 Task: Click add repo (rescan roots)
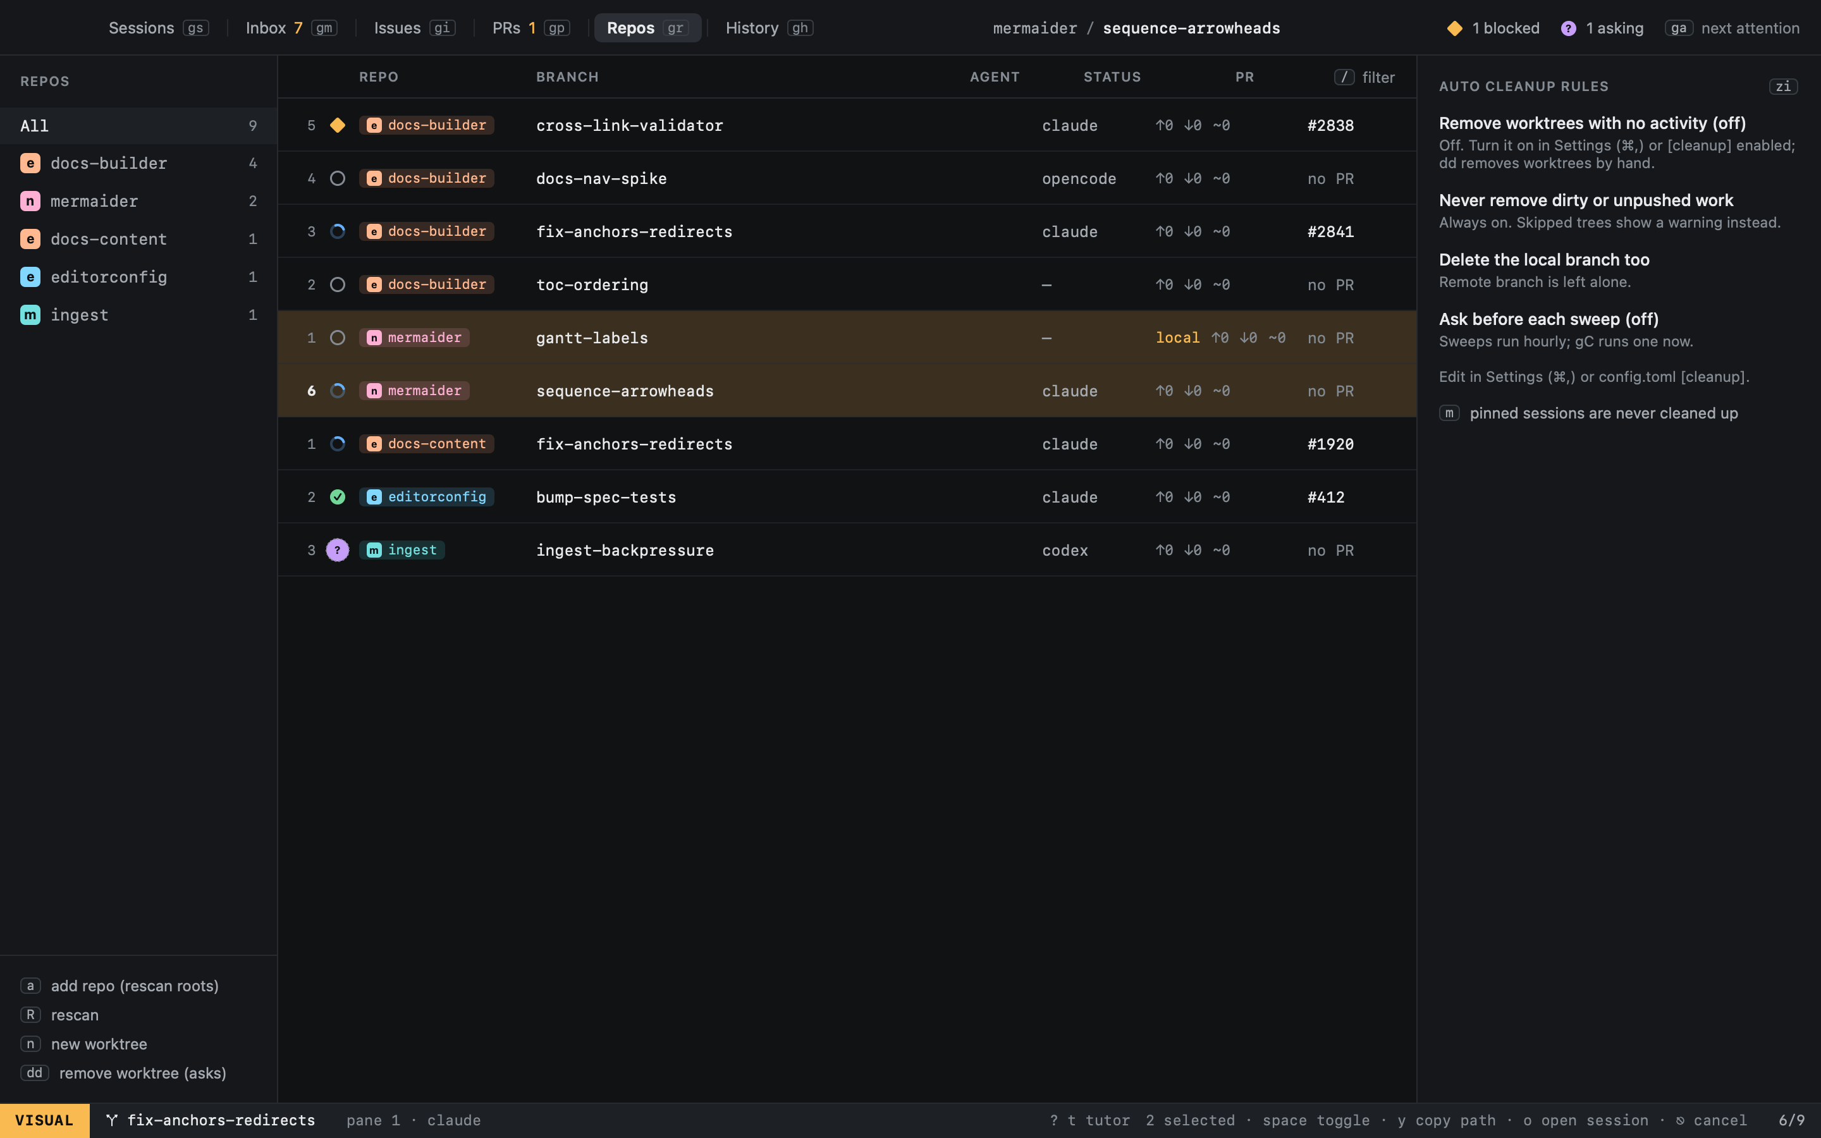point(120,986)
